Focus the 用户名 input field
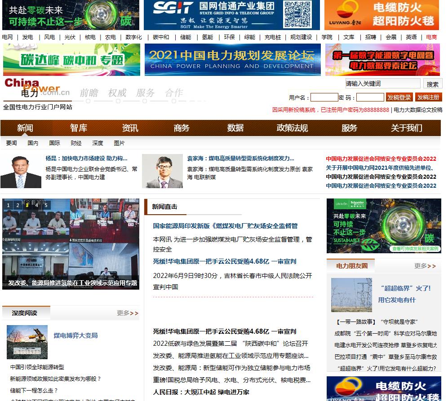Screen dimensions: 448x401 pos(324,97)
